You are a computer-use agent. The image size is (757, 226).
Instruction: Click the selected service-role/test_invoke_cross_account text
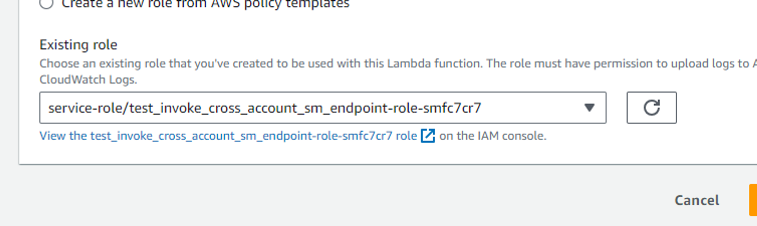tap(265, 108)
